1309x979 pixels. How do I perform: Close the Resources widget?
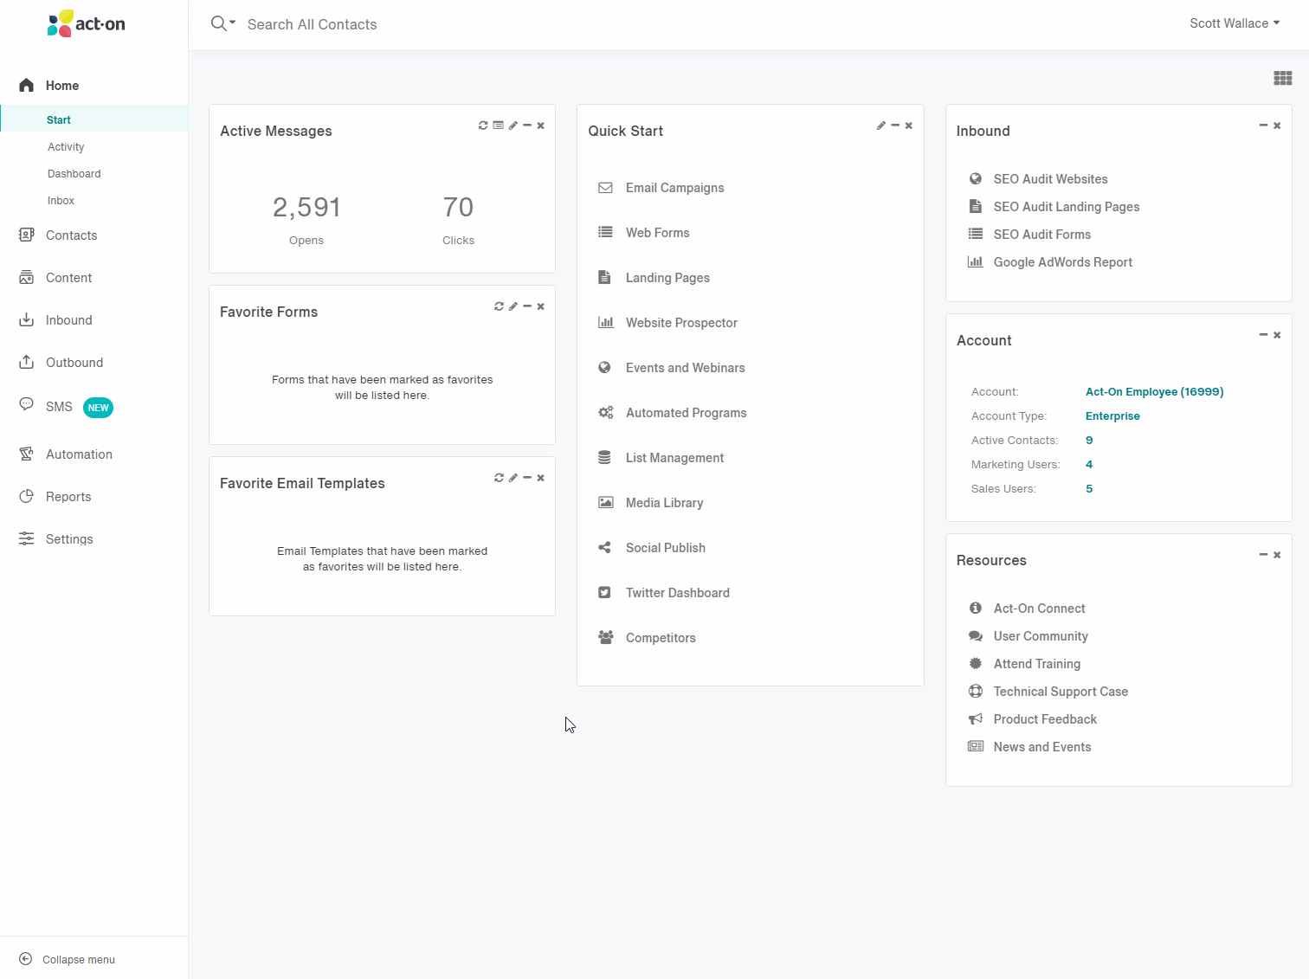pos(1277,555)
